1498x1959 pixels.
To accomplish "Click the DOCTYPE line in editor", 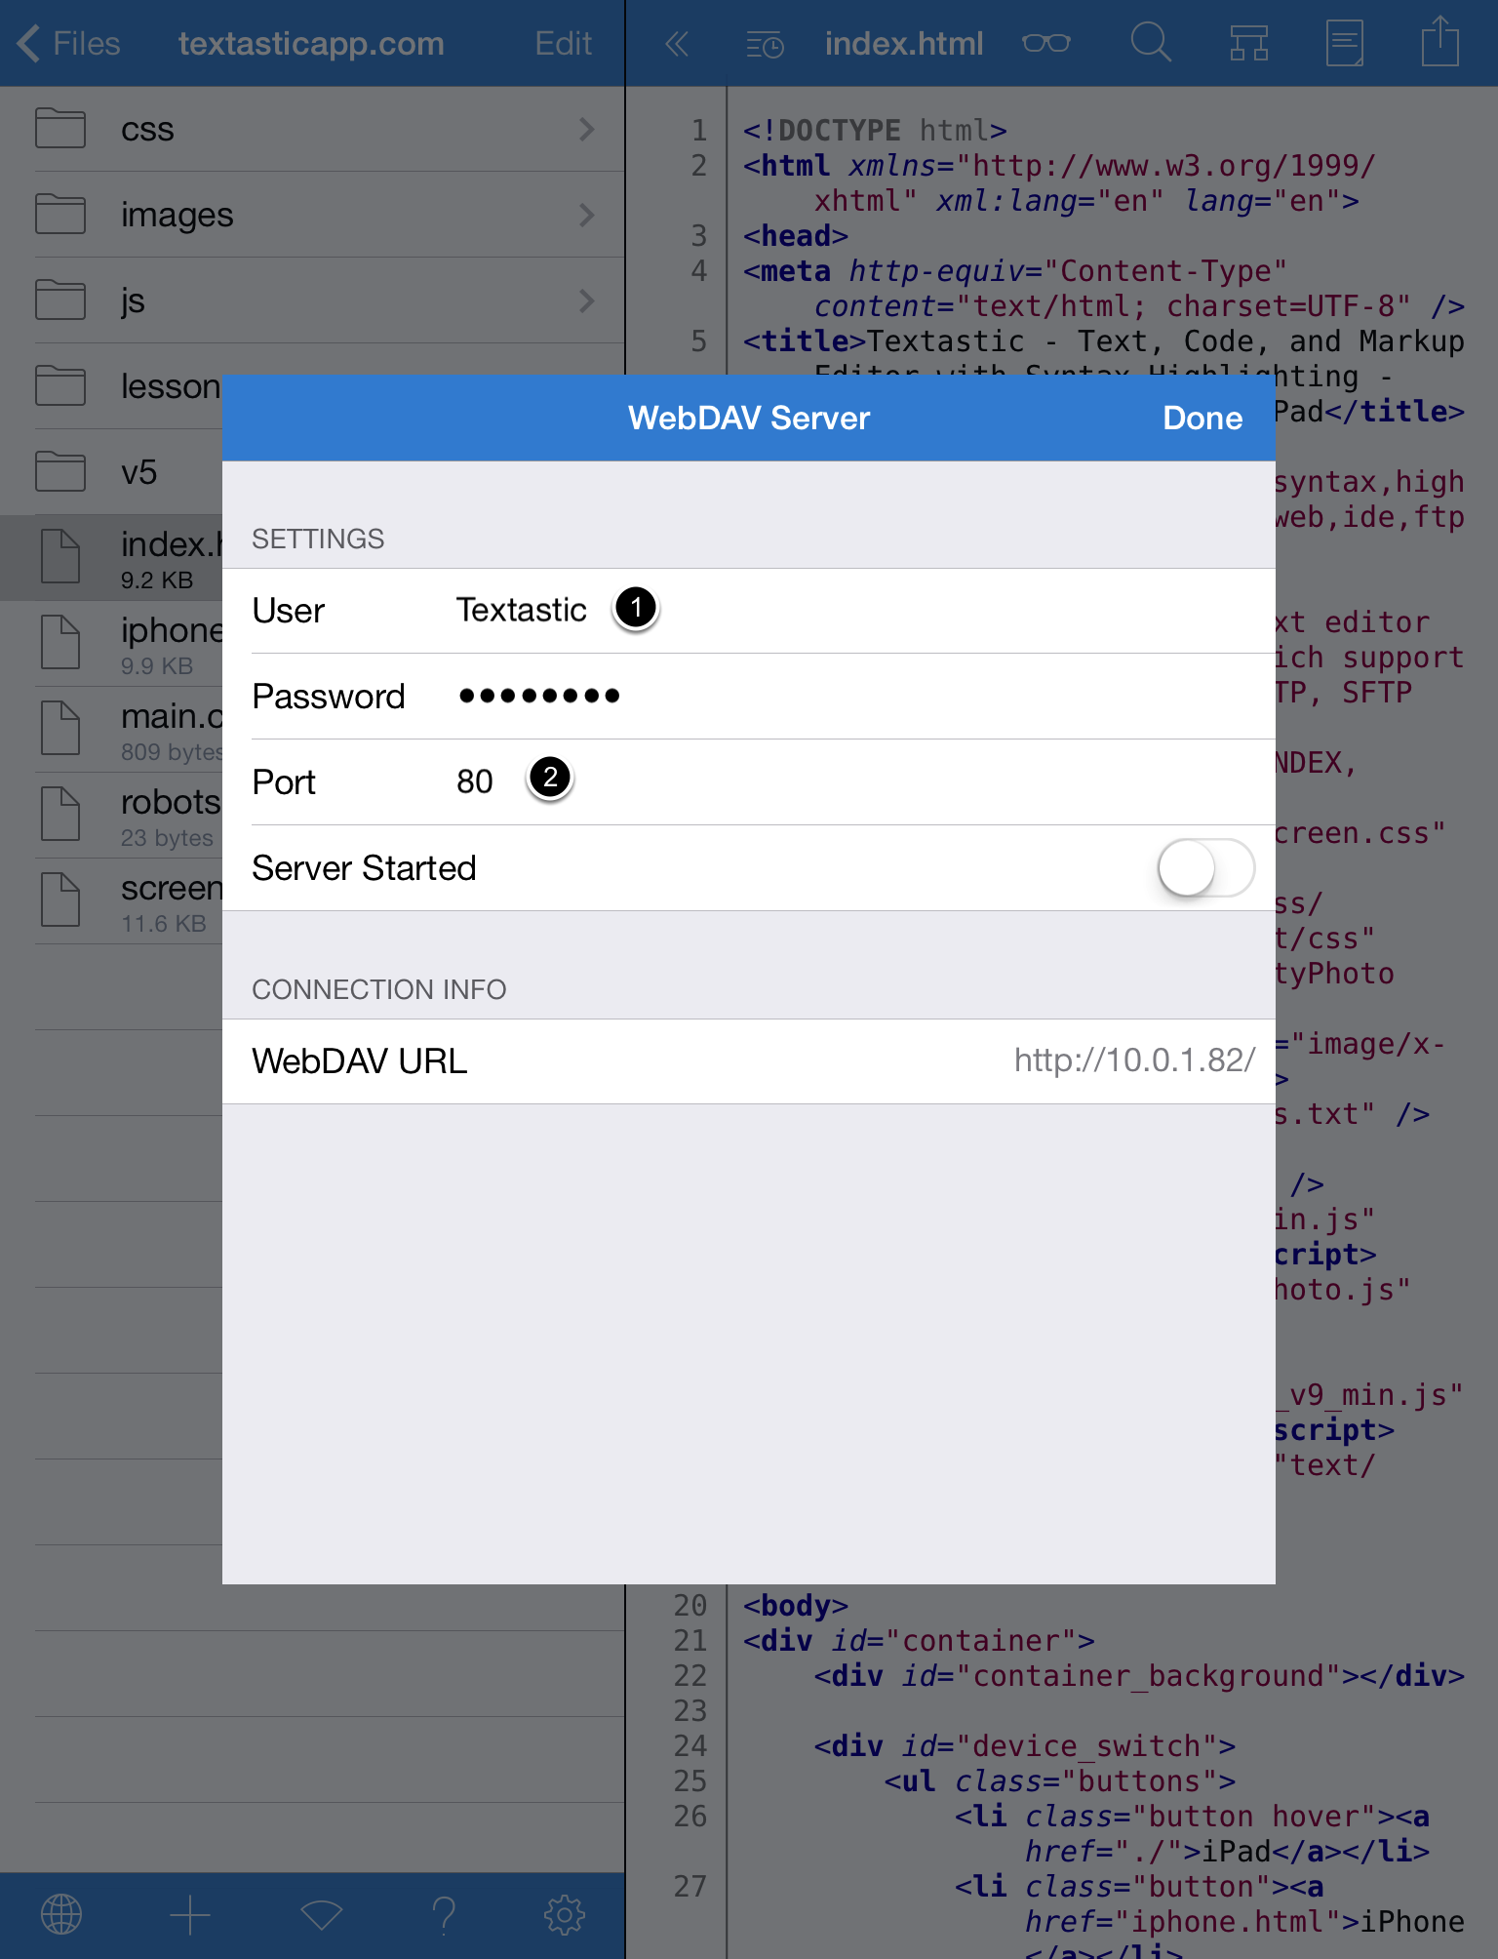I will coord(875,131).
